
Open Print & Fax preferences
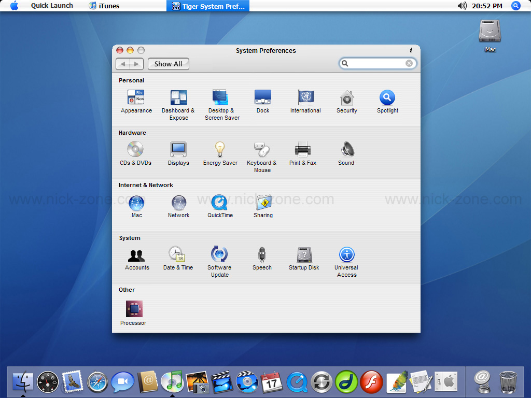[303, 153]
